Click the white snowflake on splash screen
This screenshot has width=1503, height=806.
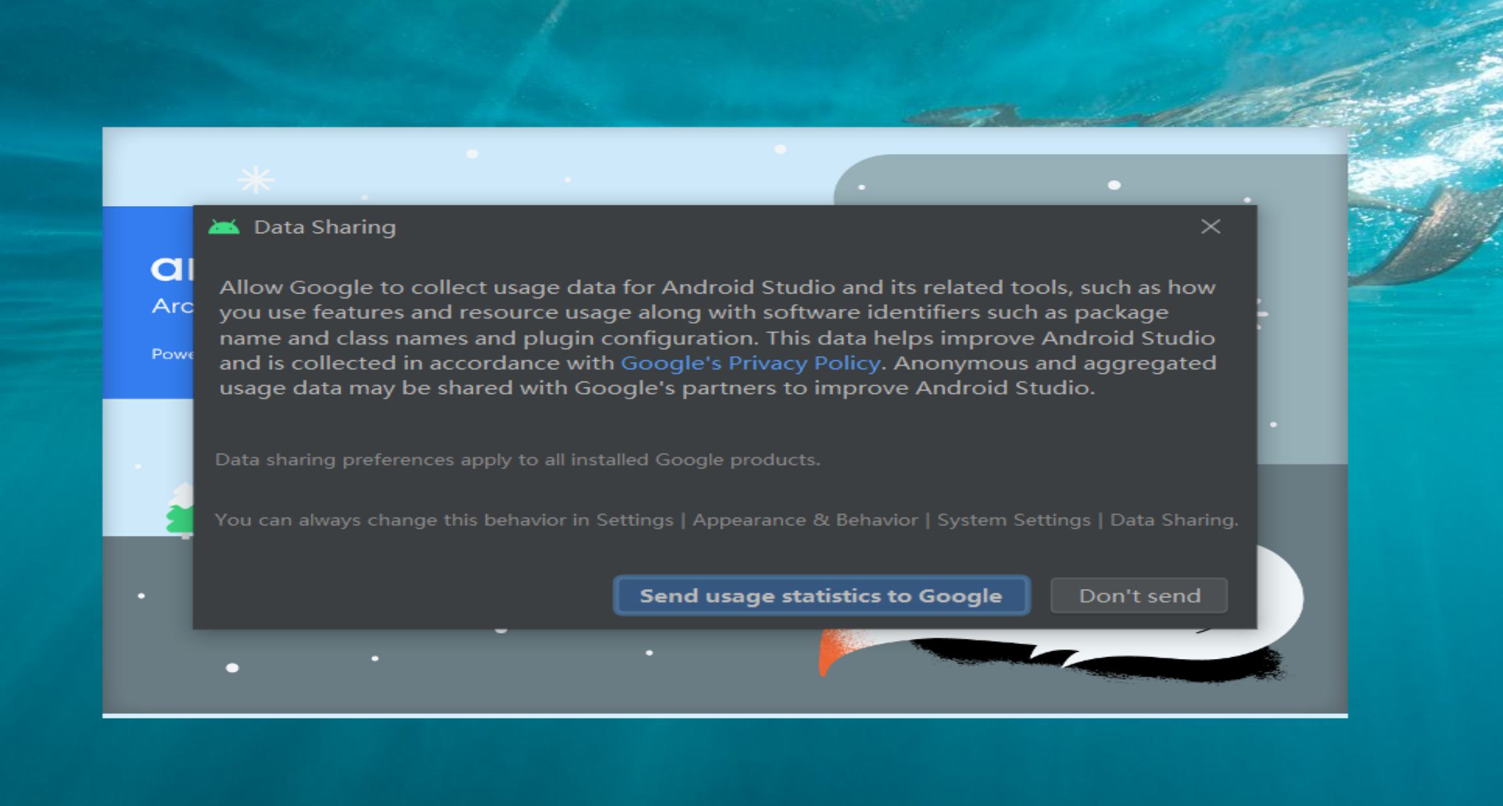tap(256, 179)
